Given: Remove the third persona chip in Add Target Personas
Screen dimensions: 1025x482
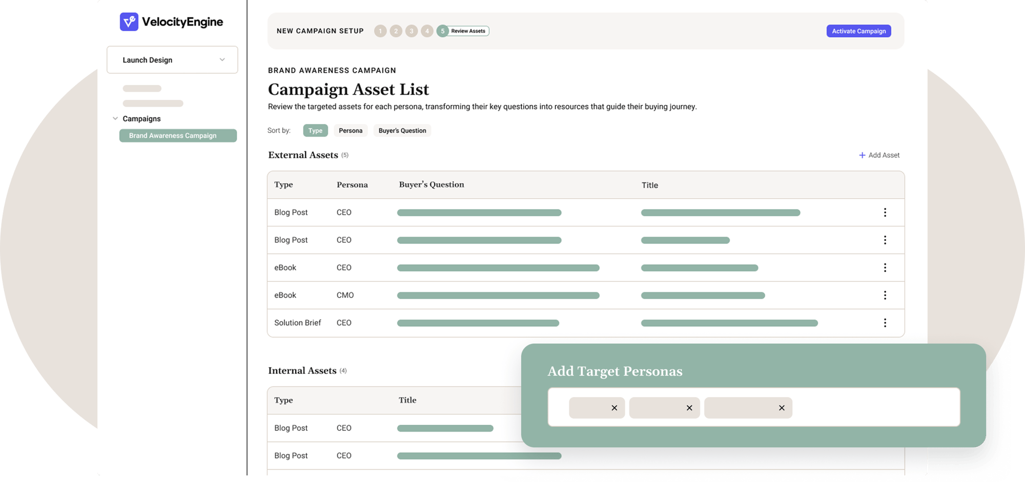Looking at the screenshot, I should (x=782, y=408).
